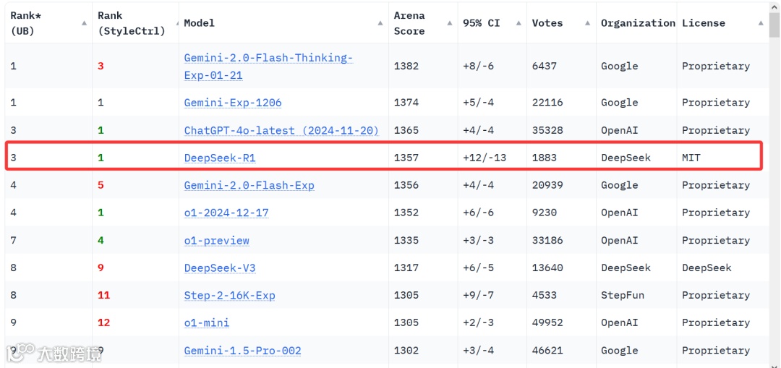
Task: Open the DeepSeek-V3 link
Action: coord(220,268)
